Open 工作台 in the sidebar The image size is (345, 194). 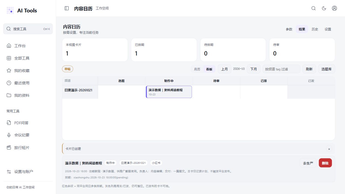pyautogui.click(x=28, y=46)
